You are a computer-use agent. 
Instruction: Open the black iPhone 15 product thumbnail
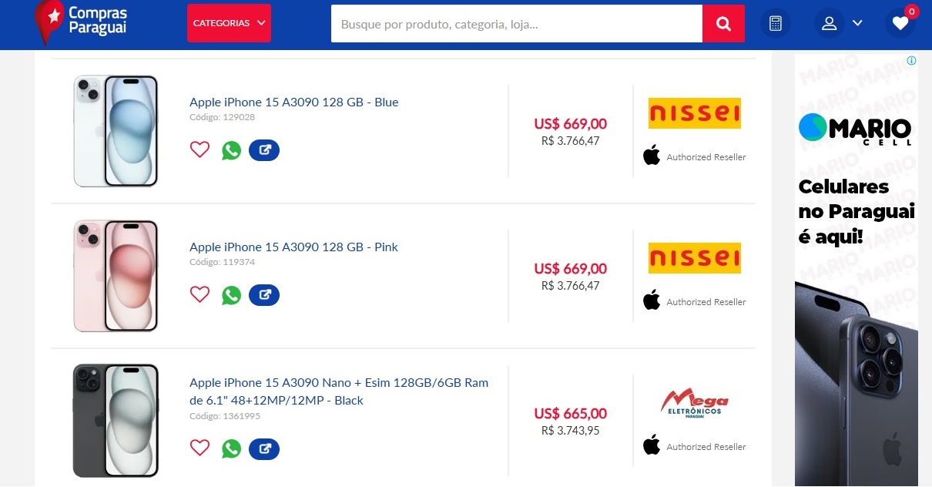click(116, 421)
